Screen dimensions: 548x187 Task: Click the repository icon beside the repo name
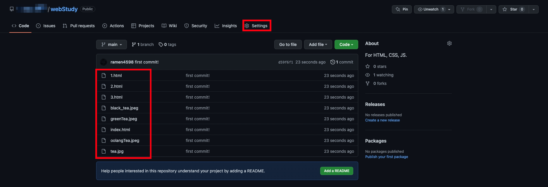point(12,9)
